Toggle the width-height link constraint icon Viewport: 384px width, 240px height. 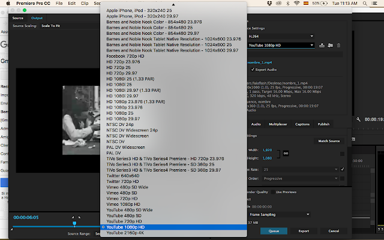tap(286, 154)
